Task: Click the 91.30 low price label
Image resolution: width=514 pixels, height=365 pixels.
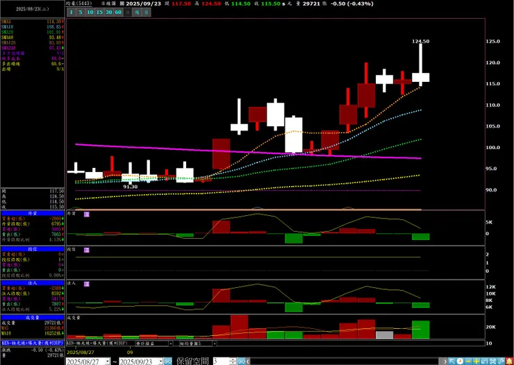Action: 130,187
